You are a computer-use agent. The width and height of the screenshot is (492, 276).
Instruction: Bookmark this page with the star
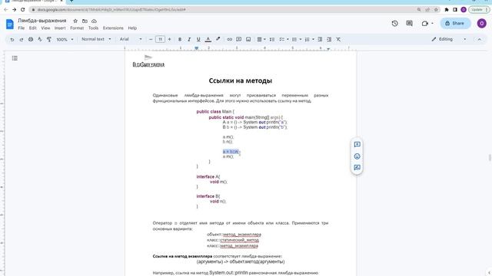[436, 10]
